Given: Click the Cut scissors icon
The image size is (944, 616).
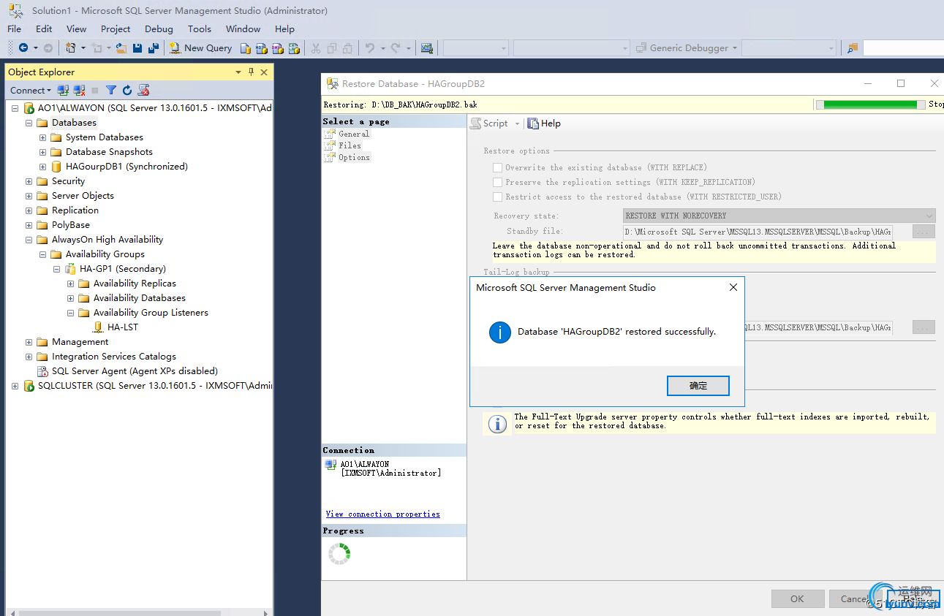Looking at the screenshot, I should 316,48.
